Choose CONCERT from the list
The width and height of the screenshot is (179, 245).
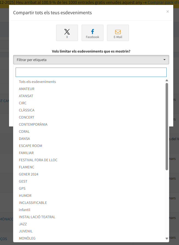click(27, 117)
